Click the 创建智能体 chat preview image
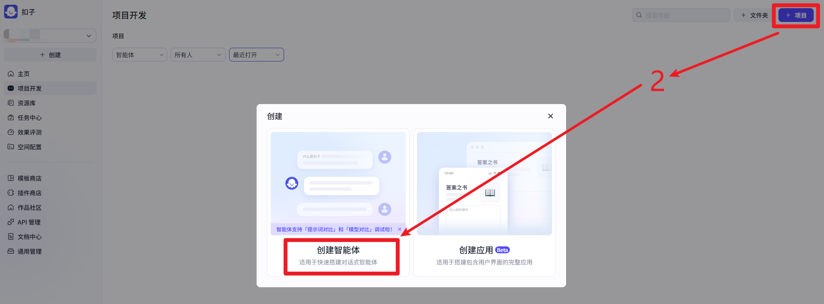Screen dimensions: 824x304 point(338,184)
